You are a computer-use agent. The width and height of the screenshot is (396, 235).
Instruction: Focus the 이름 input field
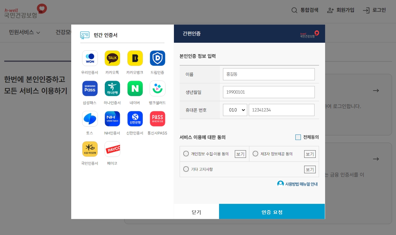[x=269, y=74]
